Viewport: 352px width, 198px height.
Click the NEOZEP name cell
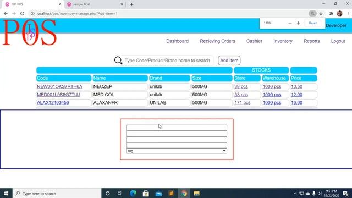tap(120, 87)
